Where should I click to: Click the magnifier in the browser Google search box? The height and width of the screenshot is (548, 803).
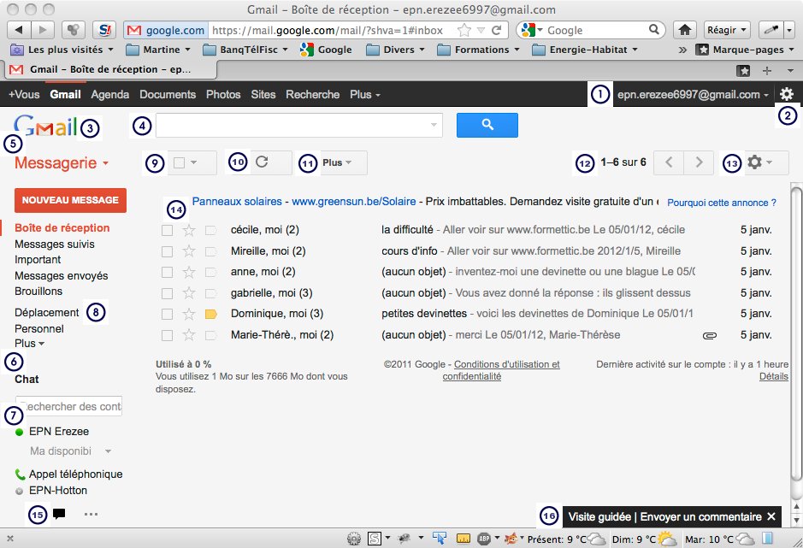tap(654, 30)
